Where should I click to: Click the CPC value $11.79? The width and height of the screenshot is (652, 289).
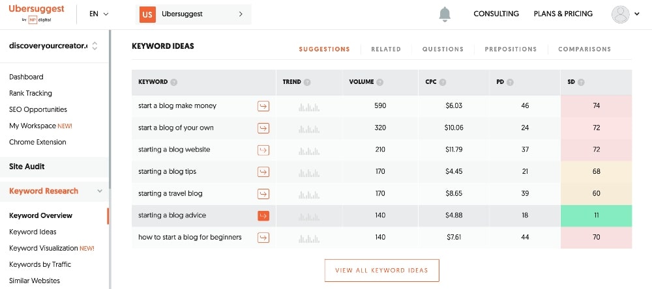coord(453,150)
